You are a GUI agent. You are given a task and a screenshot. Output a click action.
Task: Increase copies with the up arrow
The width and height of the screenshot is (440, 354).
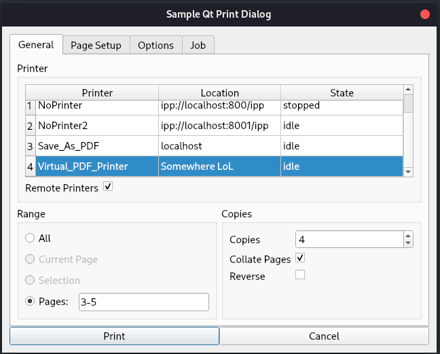pyautogui.click(x=408, y=236)
